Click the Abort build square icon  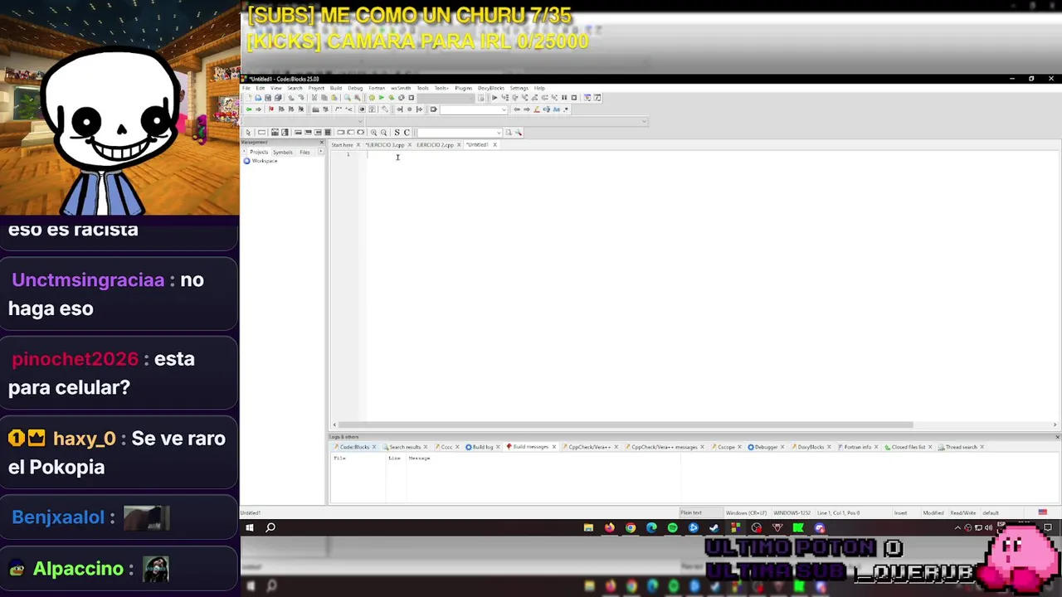pyautogui.click(x=412, y=97)
